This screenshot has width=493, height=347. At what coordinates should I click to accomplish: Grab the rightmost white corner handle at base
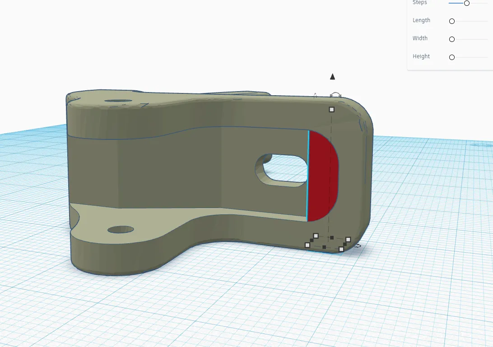point(348,239)
